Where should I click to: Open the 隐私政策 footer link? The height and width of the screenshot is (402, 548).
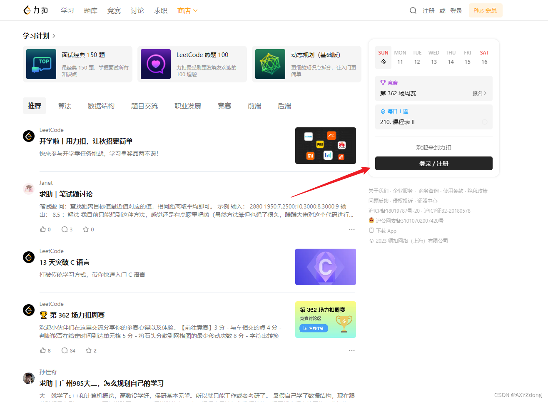pos(477,191)
